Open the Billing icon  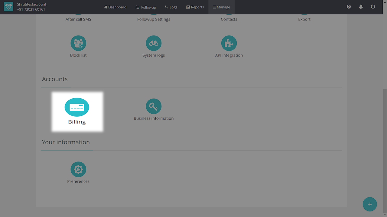tap(77, 107)
